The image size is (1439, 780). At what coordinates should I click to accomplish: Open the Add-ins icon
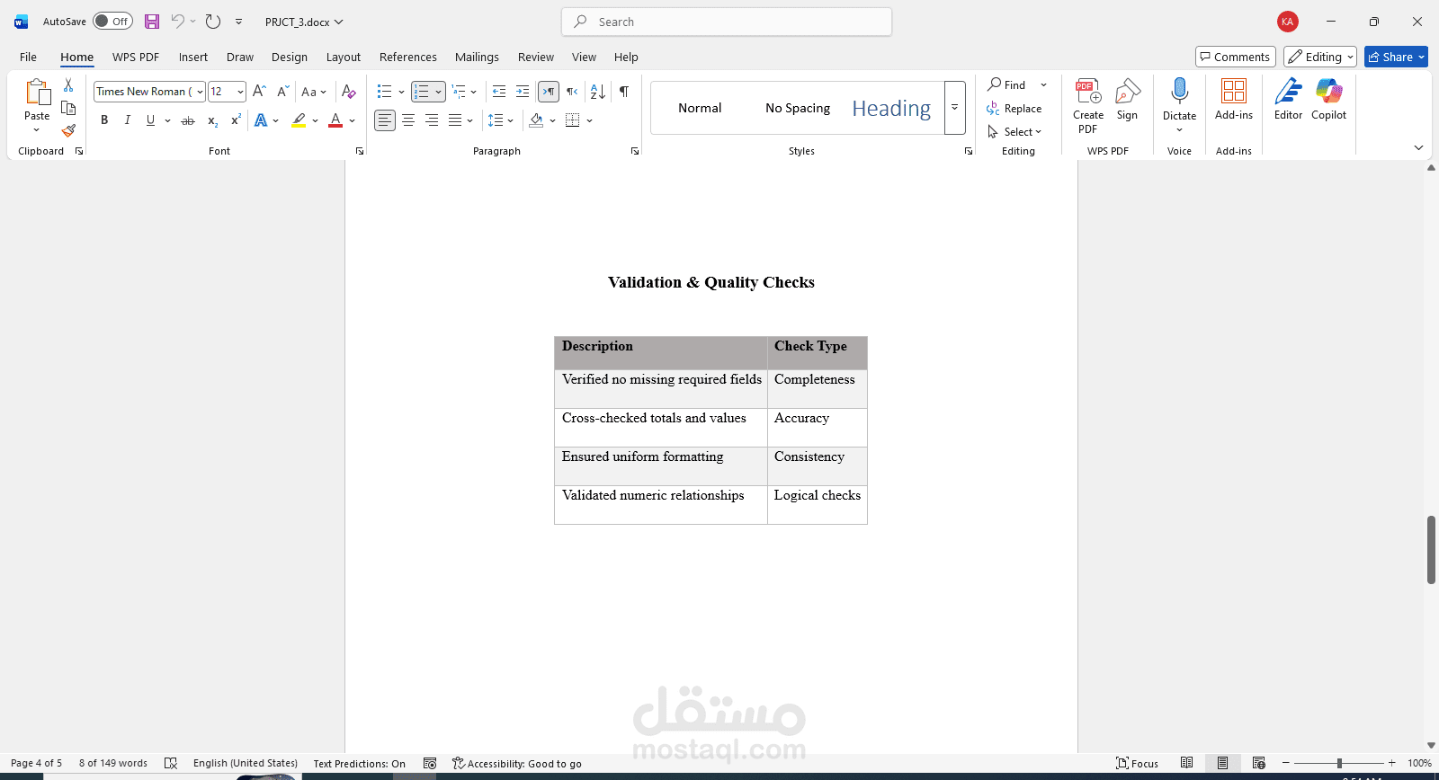pos(1234,92)
